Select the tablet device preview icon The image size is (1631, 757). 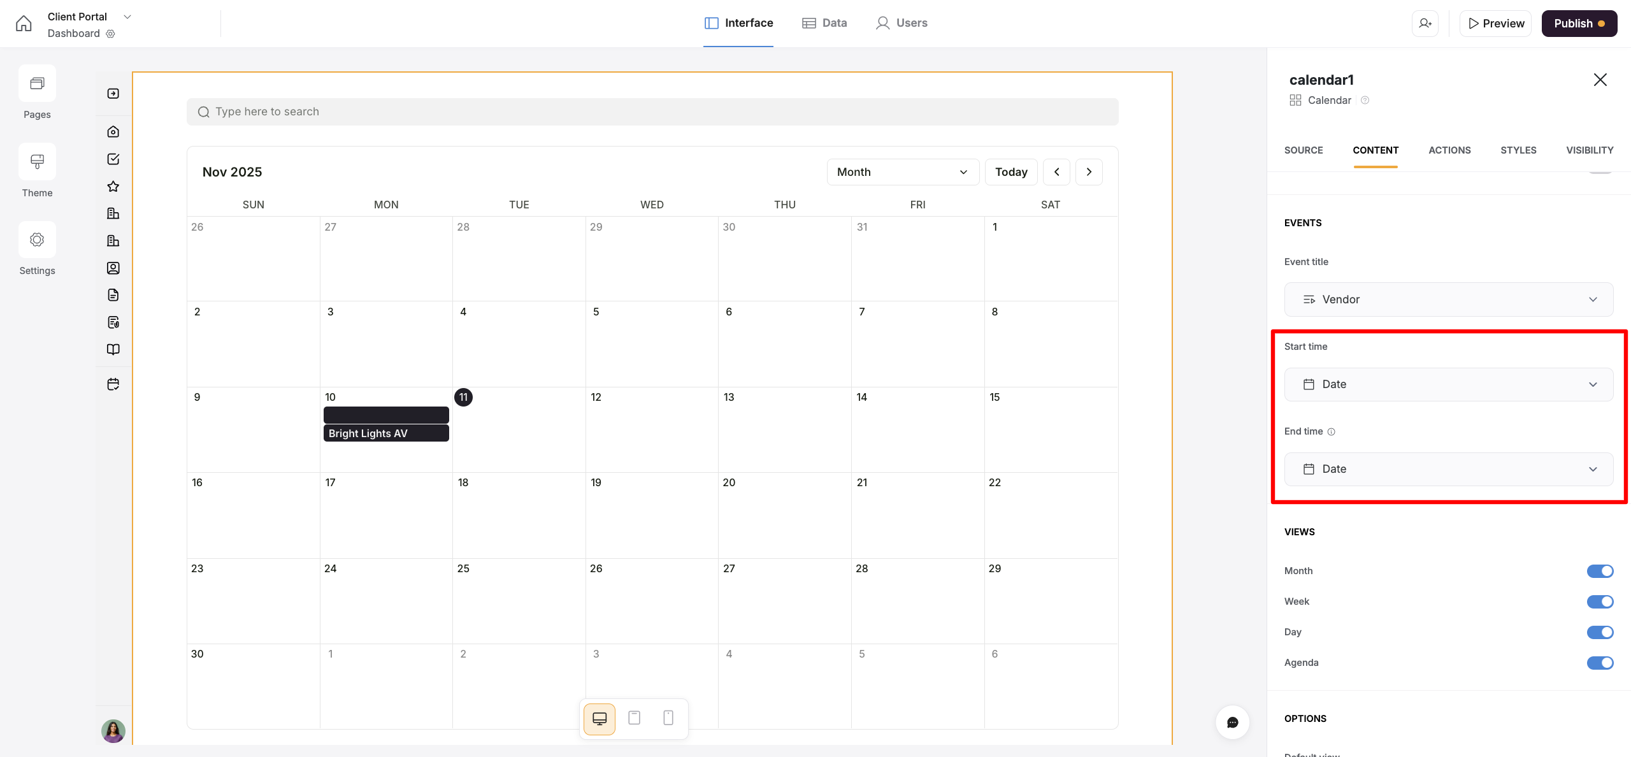634,718
